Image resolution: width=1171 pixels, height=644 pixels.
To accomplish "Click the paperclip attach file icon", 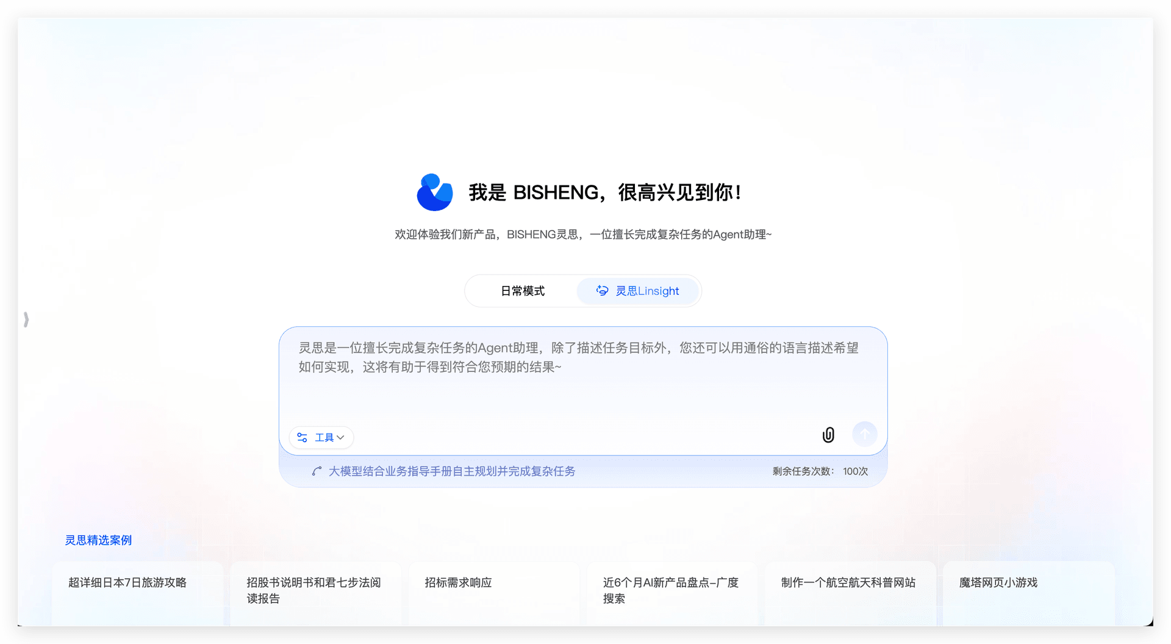I will point(828,435).
